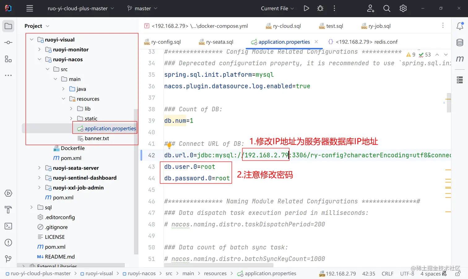Open editor tabs options menu

coord(443,25)
